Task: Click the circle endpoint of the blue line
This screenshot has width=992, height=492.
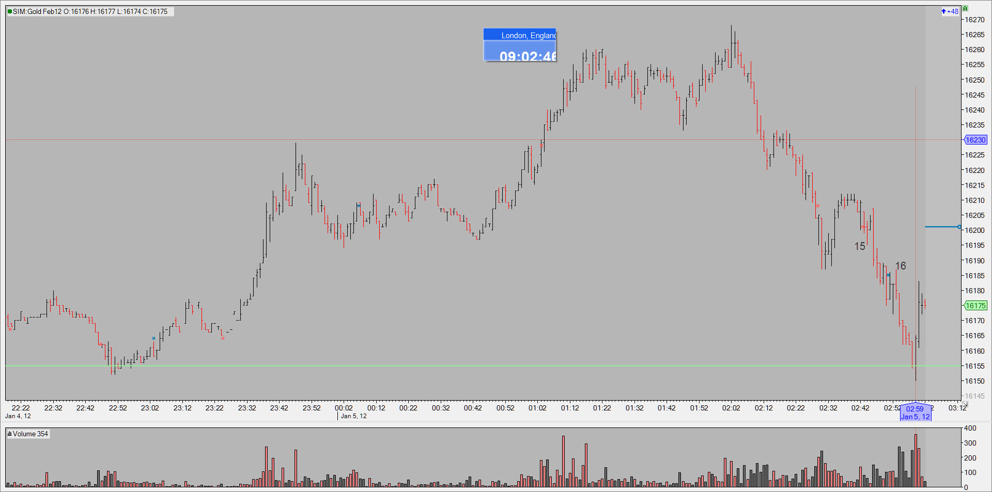Action: point(959,227)
